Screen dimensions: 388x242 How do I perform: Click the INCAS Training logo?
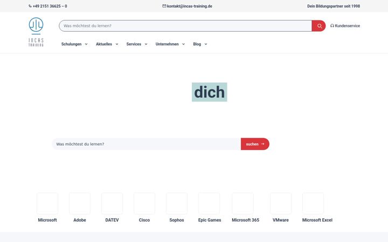click(x=36, y=32)
